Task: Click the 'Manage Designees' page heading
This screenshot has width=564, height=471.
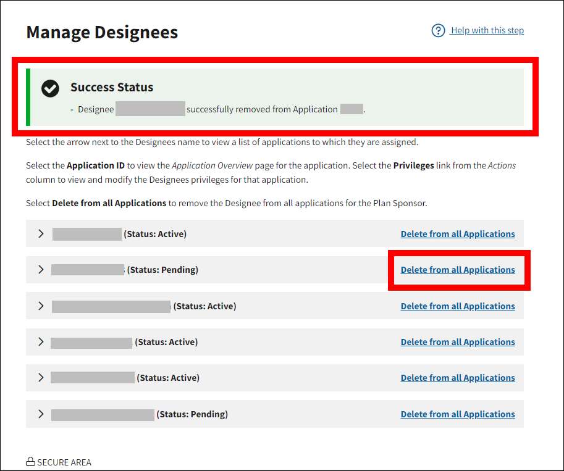Action: coord(102,32)
